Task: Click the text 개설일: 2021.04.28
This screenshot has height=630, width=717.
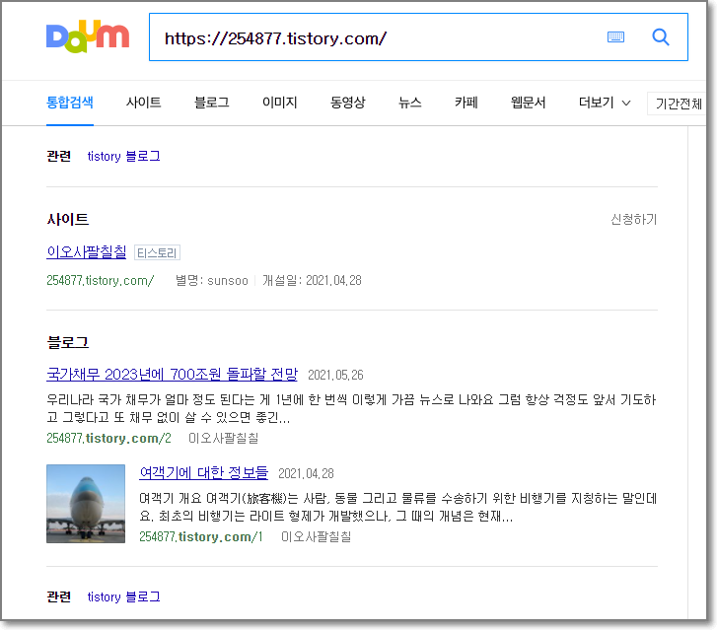Action: pos(312,281)
